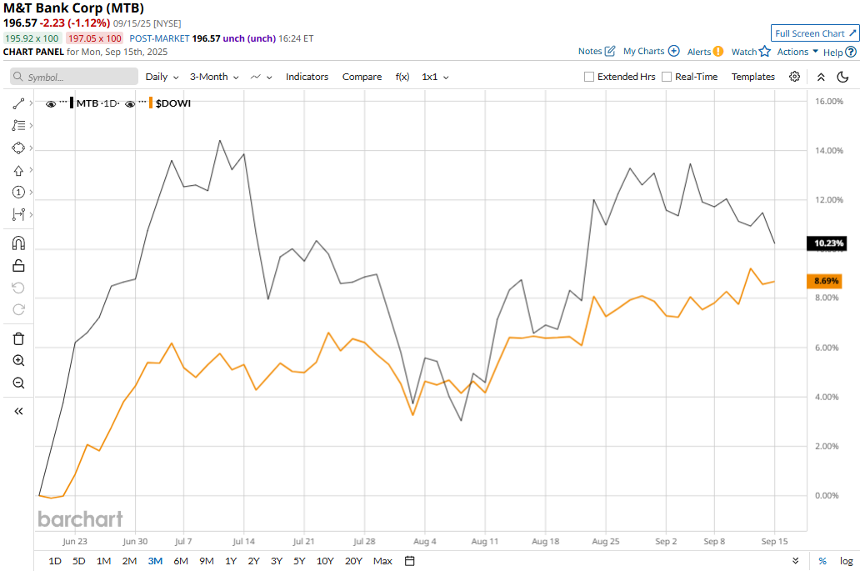Expand the Actions dropdown menu
This screenshot has height=571, width=860.
click(x=797, y=52)
